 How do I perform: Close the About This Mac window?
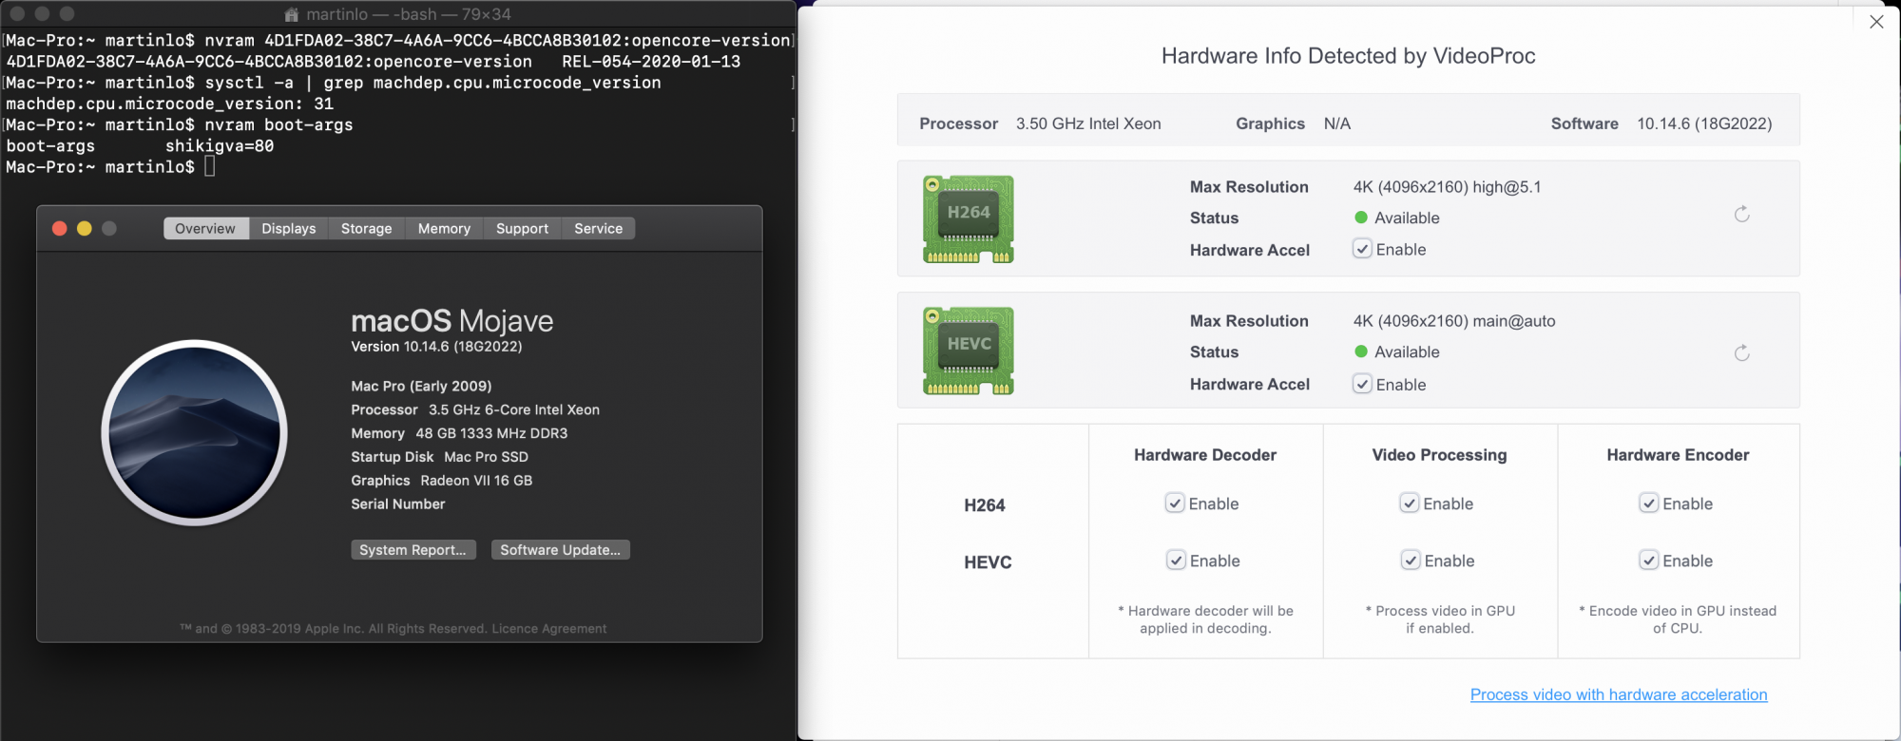(59, 228)
